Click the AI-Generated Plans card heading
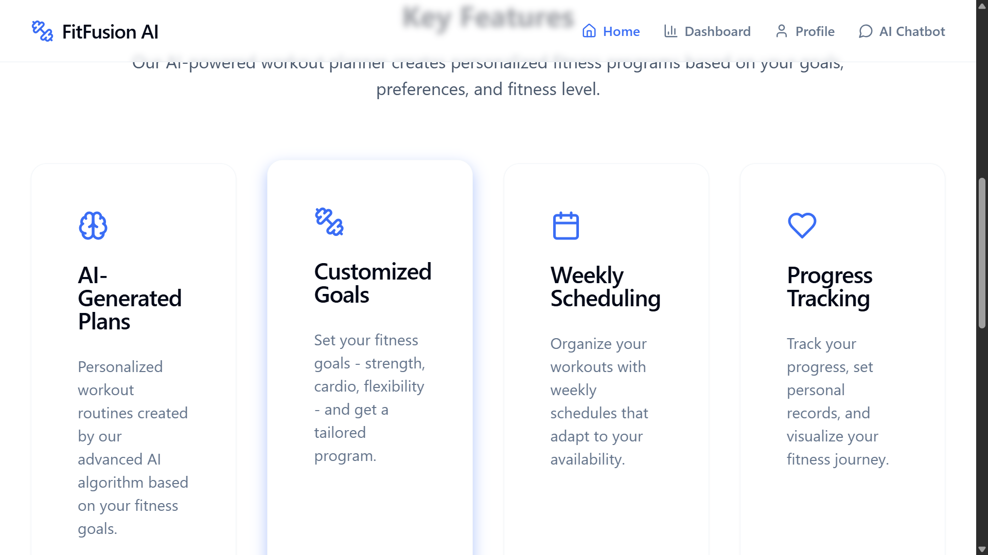988x555 pixels. coord(130,299)
